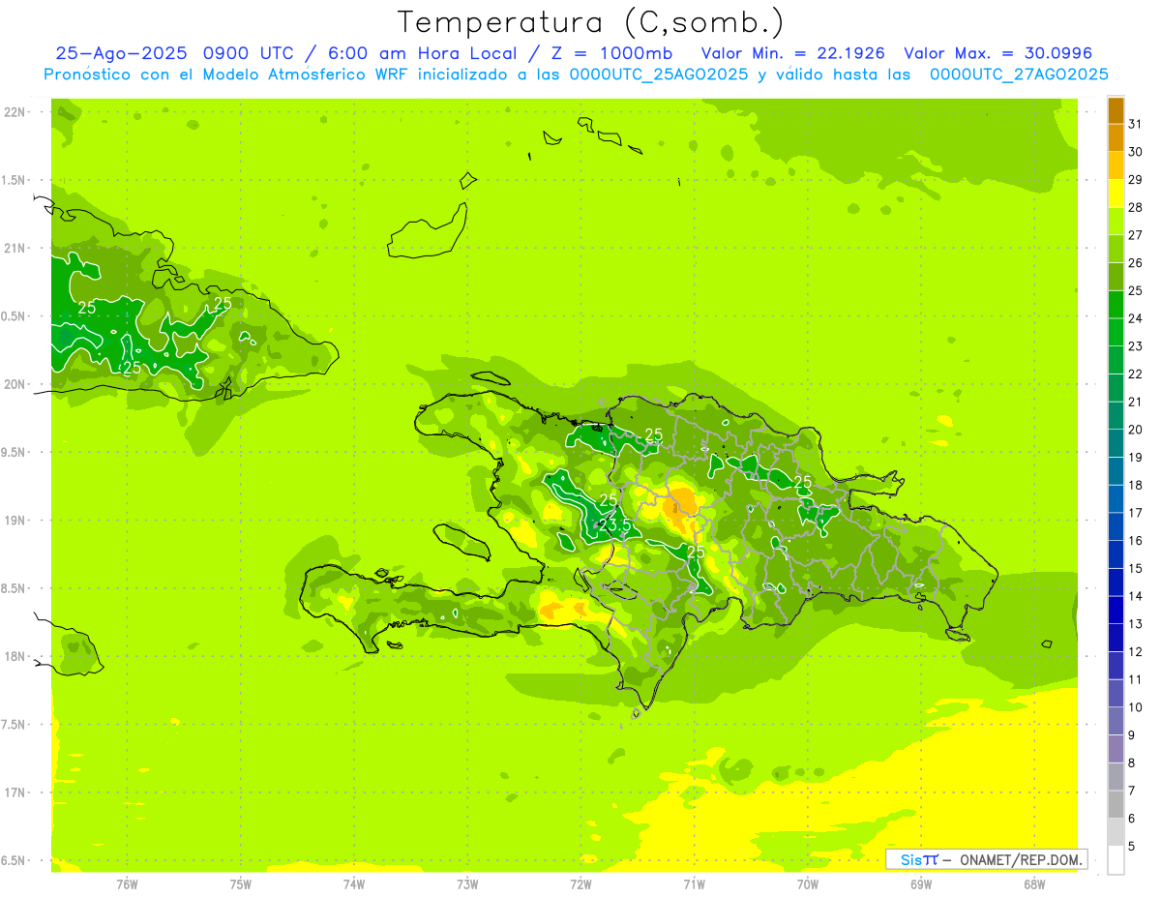Click the "72W" longitude axis label
1161x897 pixels.
click(580, 883)
